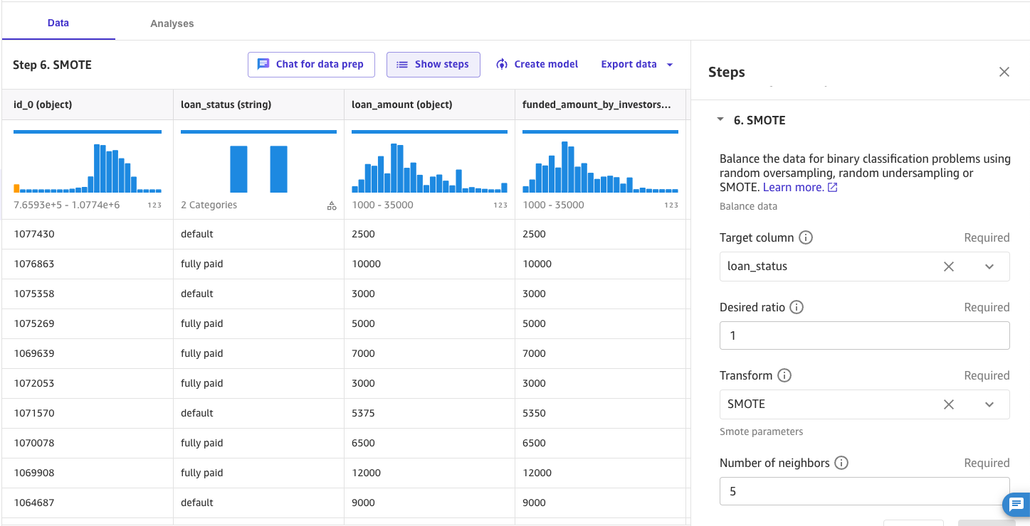This screenshot has height=526, width=1030.
Task: Open the Export data dropdown
Action: click(x=637, y=65)
